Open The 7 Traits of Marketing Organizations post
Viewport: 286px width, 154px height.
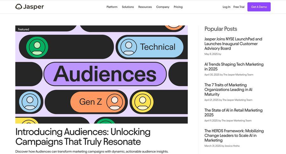point(228,89)
